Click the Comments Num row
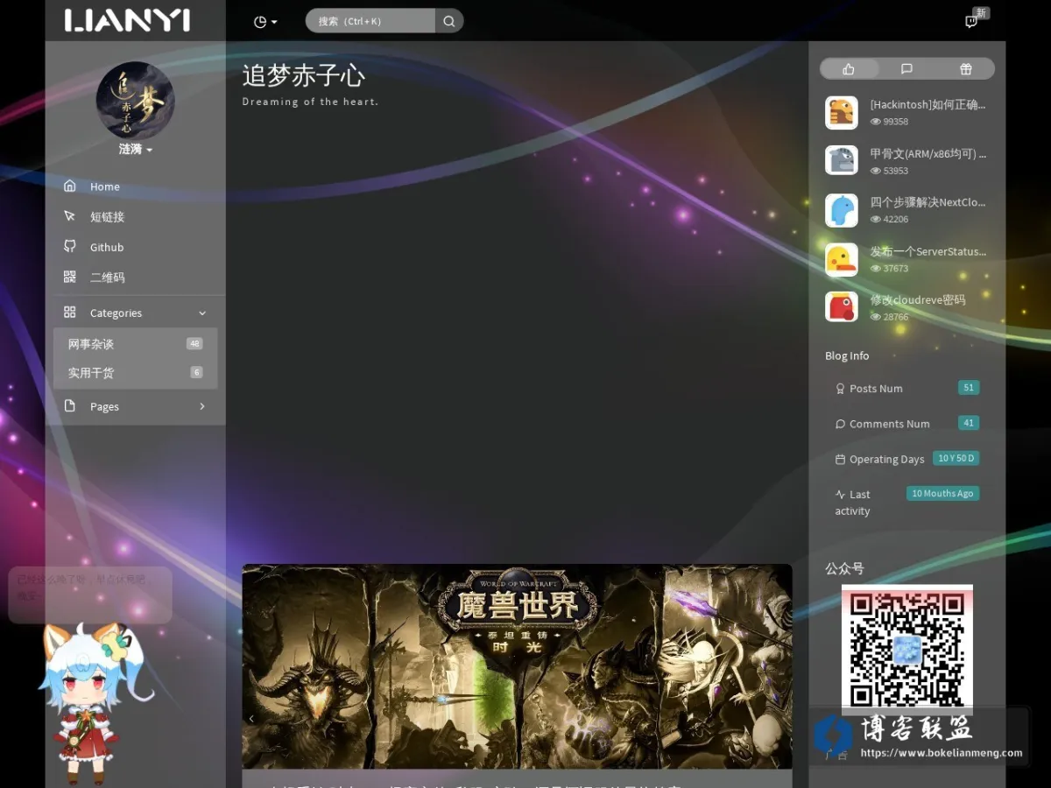Image resolution: width=1051 pixels, height=788 pixels. click(906, 424)
